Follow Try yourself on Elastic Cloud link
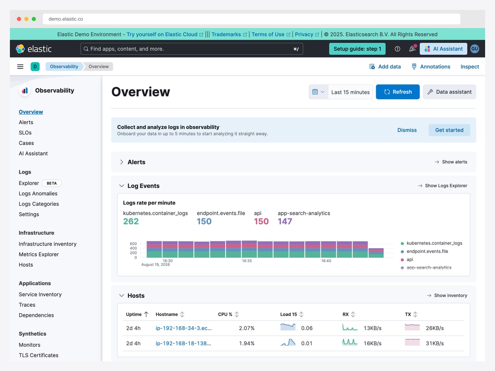The image size is (495, 371). pos(165,34)
